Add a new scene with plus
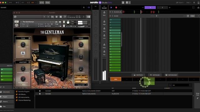The width and height of the screenshot is (200, 112). pos(170,7)
